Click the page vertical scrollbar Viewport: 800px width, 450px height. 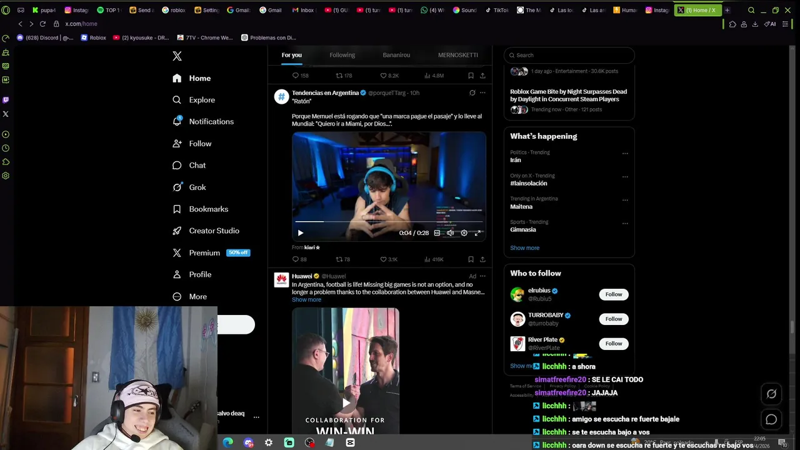pyautogui.click(x=792, y=328)
